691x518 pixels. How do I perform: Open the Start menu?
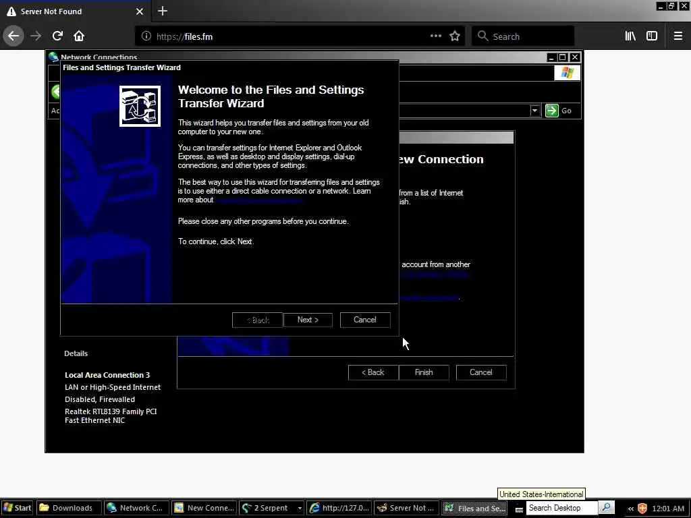[x=17, y=509]
